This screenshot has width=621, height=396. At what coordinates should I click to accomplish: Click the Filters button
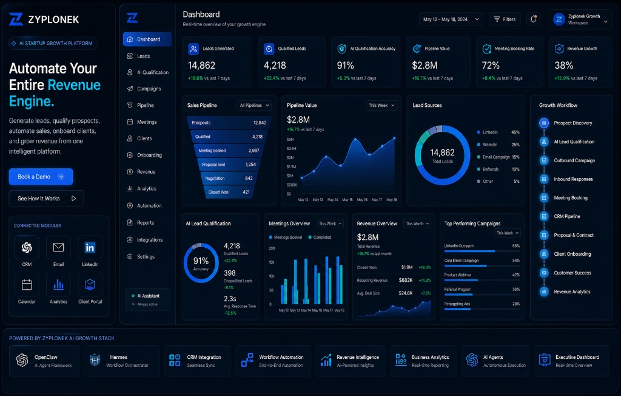[505, 19]
